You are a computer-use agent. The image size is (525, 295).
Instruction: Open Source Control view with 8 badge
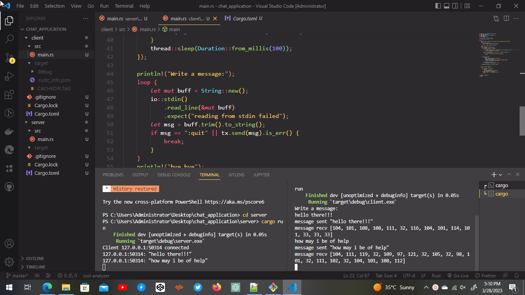point(9,58)
